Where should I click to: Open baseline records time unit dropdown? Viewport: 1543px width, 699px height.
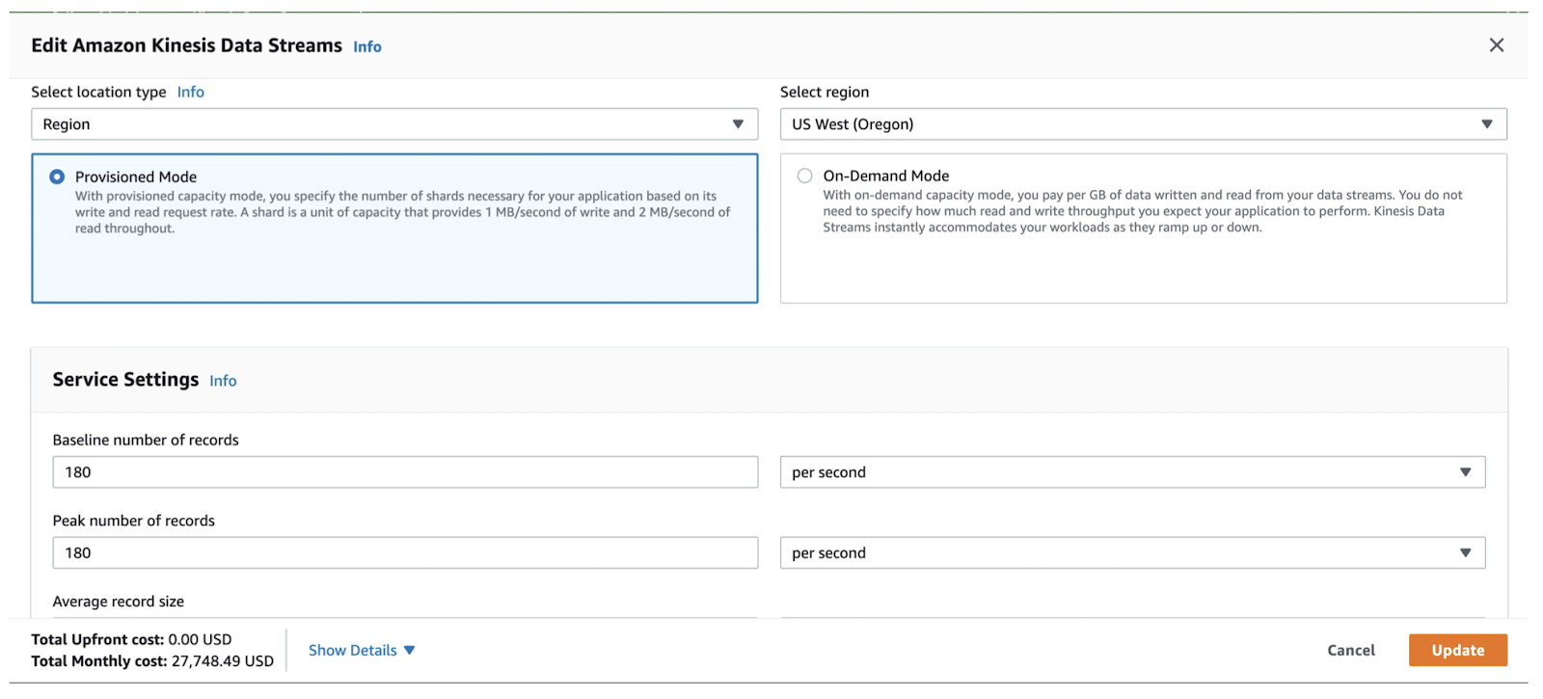pos(1131,472)
